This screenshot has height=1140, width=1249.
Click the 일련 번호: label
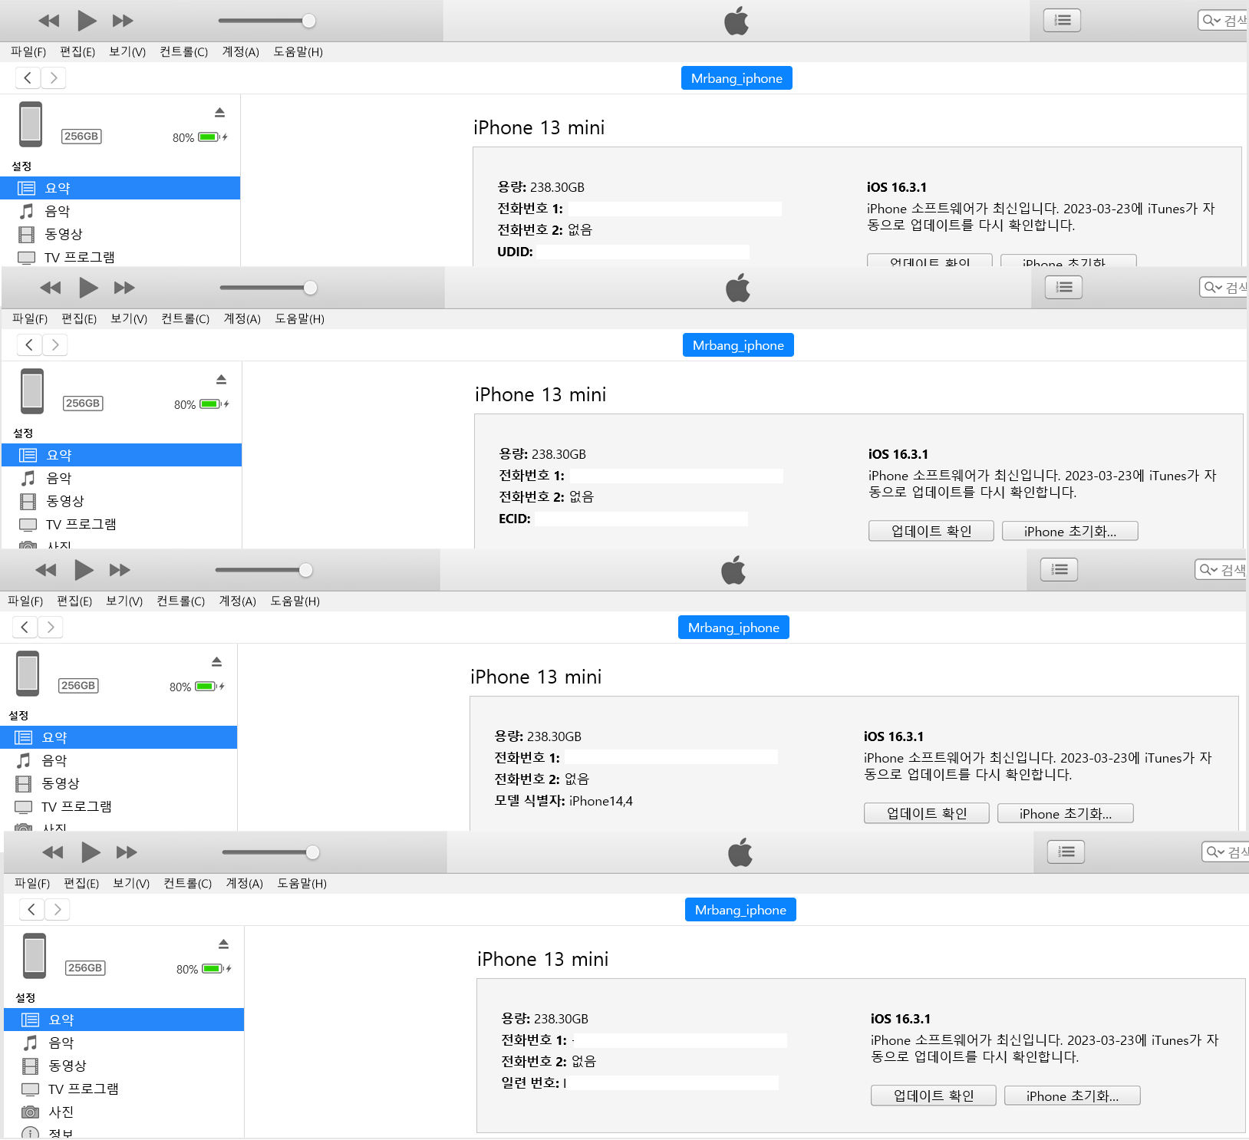coord(530,1083)
